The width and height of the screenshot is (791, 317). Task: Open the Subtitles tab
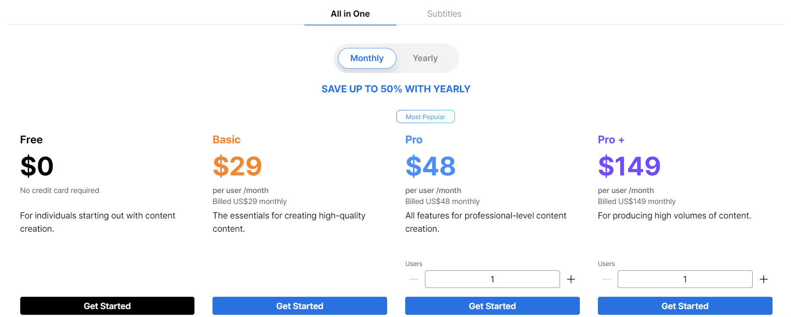pyautogui.click(x=444, y=14)
